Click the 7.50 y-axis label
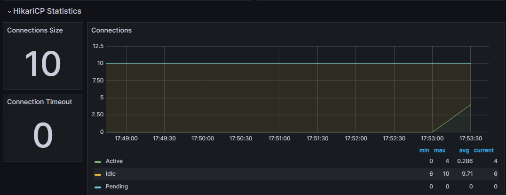Image resolution: width=506 pixels, height=195 pixels. pyautogui.click(x=97, y=81)
